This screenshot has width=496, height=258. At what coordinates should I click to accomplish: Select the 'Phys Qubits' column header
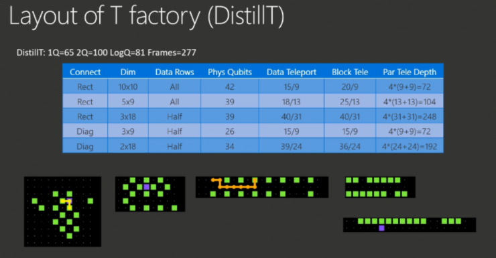[230, 72]
